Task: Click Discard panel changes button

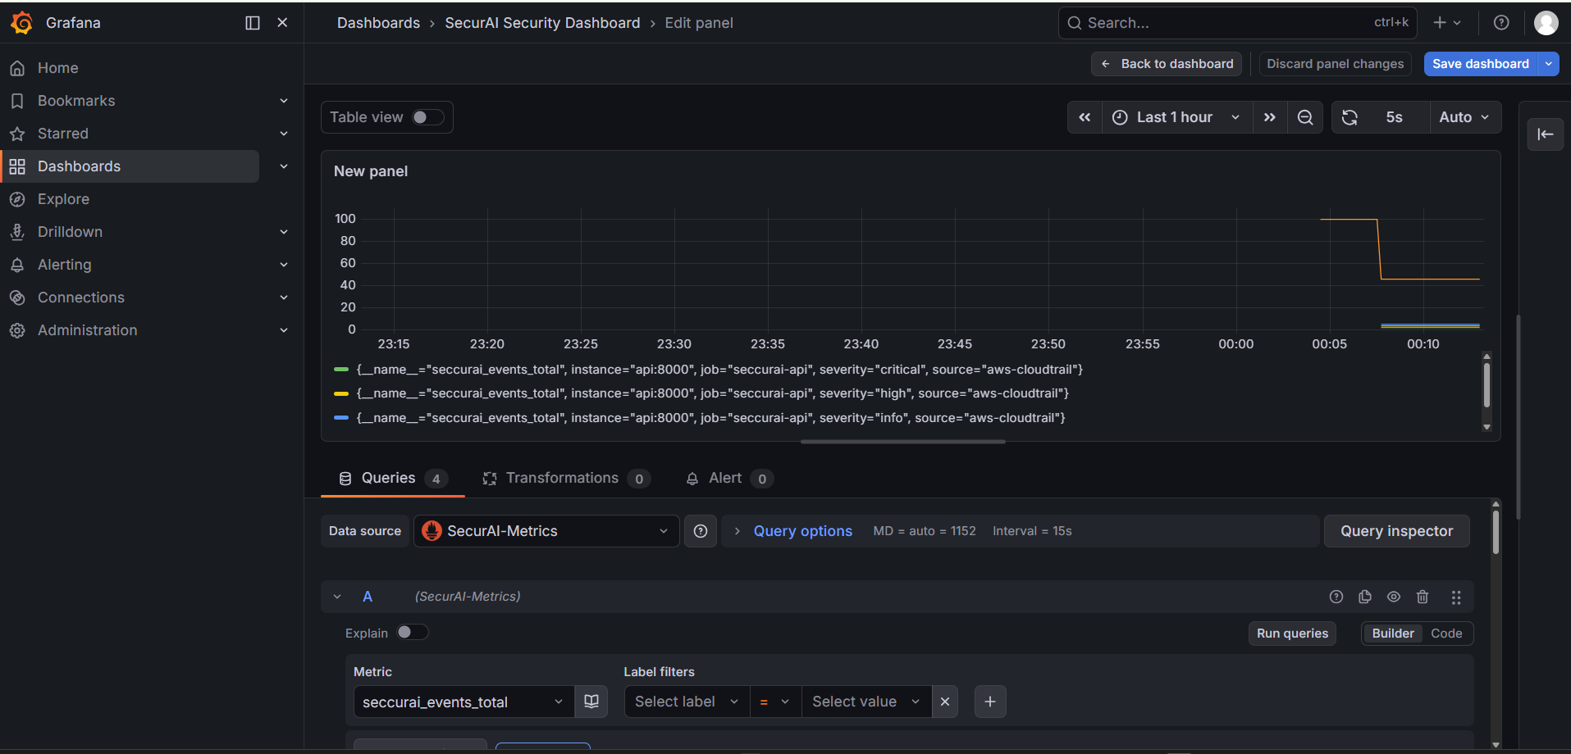Action: coord(1336,64)
